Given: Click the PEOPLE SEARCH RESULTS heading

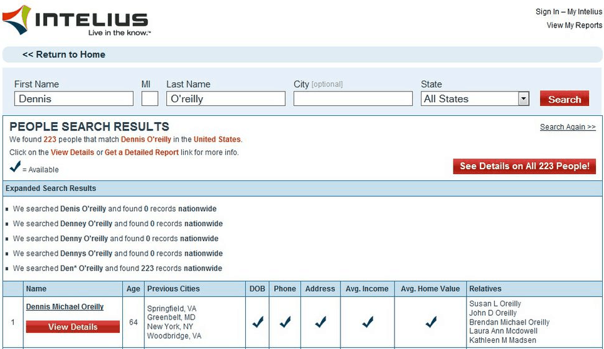Looking at the screenshot, I should (89, 127).
